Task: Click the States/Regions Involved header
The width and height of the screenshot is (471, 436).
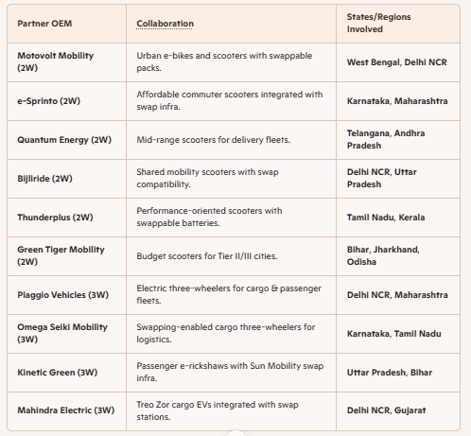Action: (378, 23)
